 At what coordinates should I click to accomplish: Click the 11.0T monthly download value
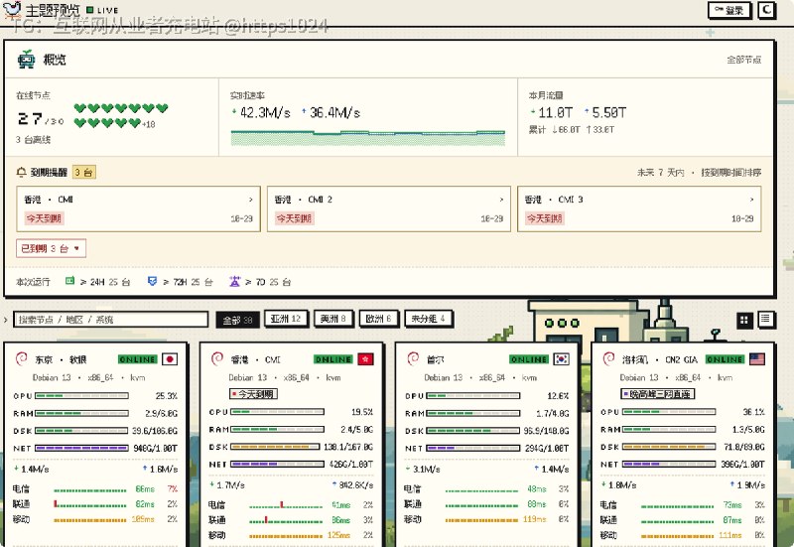click(555, 112)
